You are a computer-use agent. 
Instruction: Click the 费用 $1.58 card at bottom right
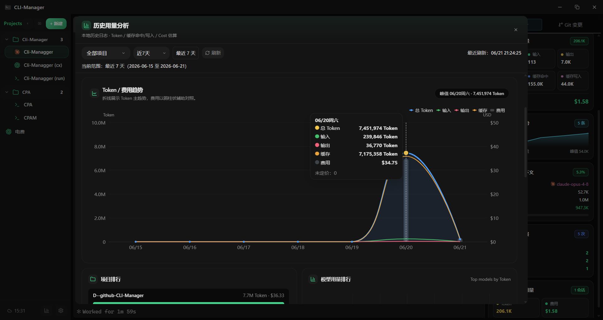coord(565,307)
